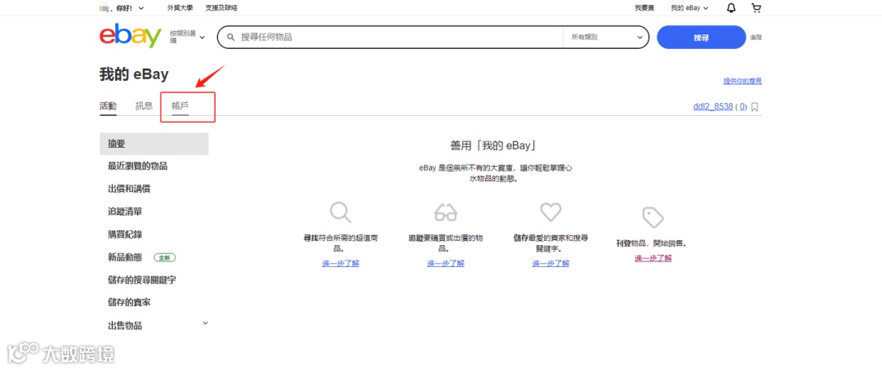Open 出價和議價 in sidebar

[129, 189]
